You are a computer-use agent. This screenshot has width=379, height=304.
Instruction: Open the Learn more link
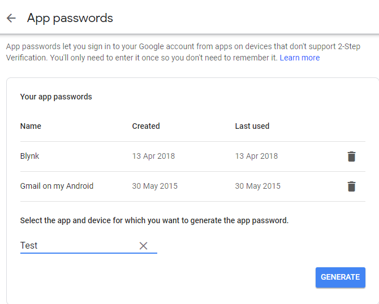299,58
